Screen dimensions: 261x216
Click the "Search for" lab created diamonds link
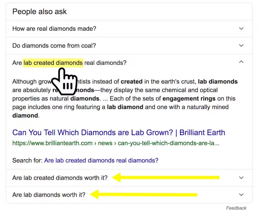pyautogui.click(x=101, y=160)
